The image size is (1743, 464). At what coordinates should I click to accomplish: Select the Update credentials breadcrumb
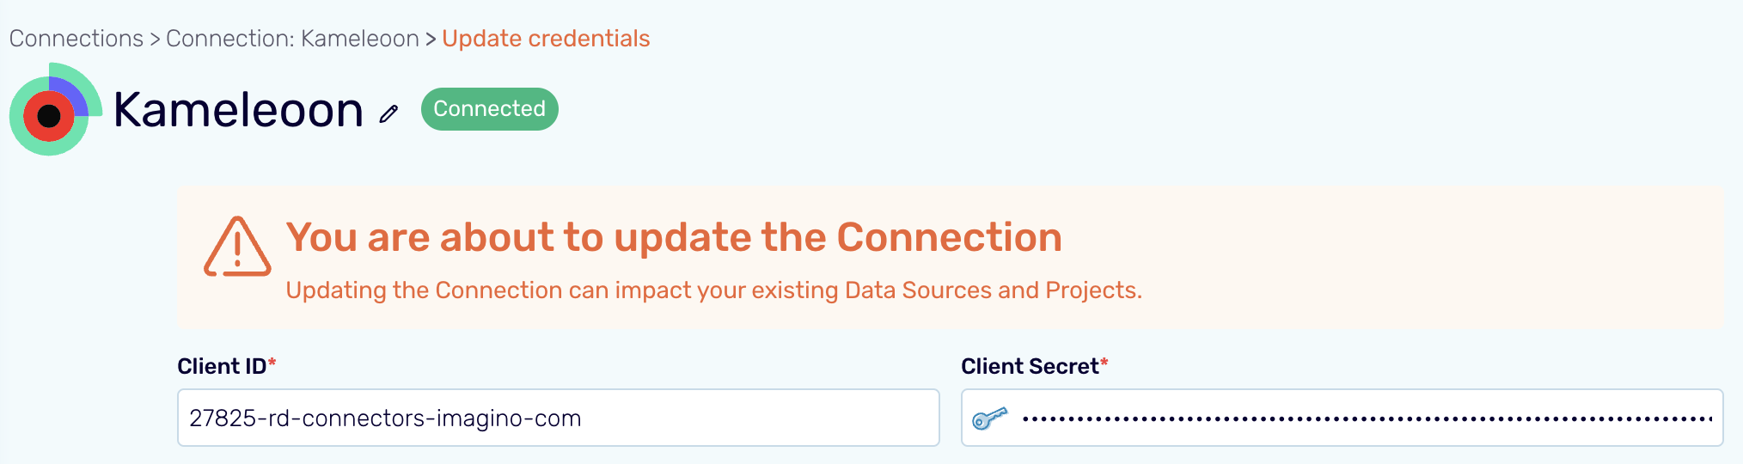pyautogui.click(x=546, y=39)
